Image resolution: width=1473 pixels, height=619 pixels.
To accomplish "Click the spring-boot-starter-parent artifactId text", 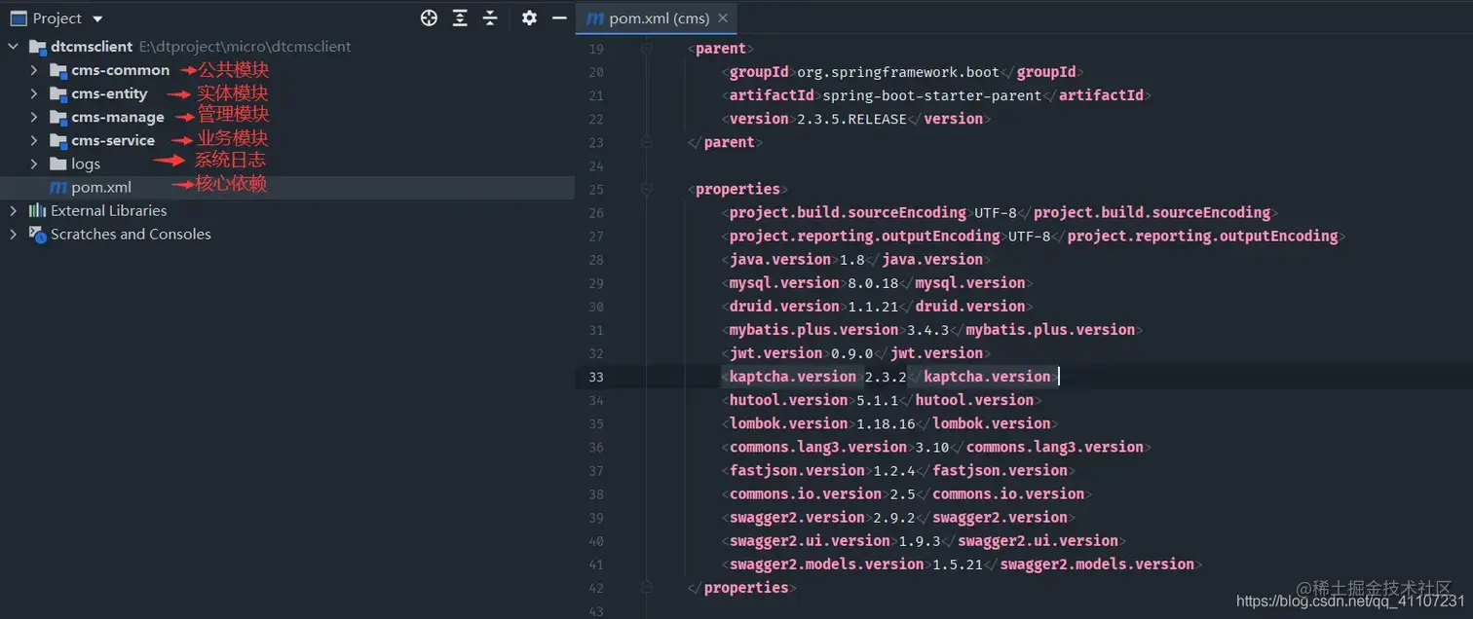I will [931, 95].
